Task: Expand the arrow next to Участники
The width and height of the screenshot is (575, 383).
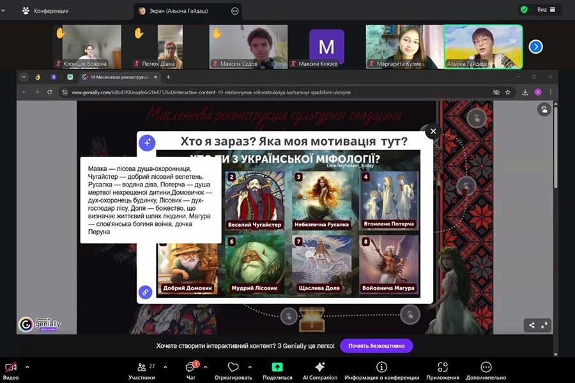Action: coord(165,367)
